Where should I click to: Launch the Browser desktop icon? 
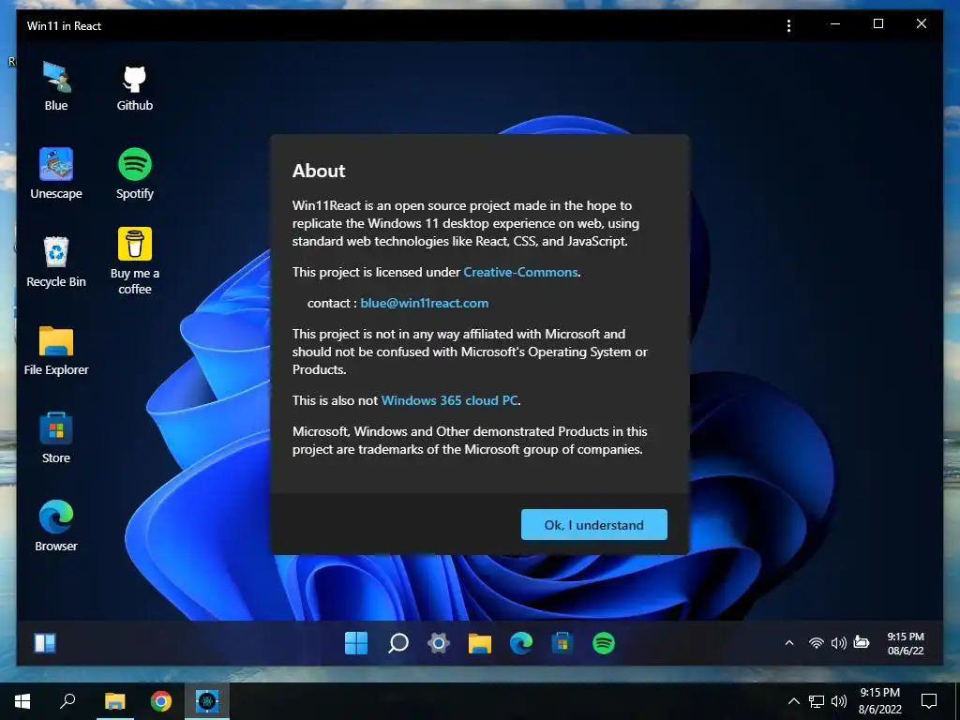tap(56, 527)
